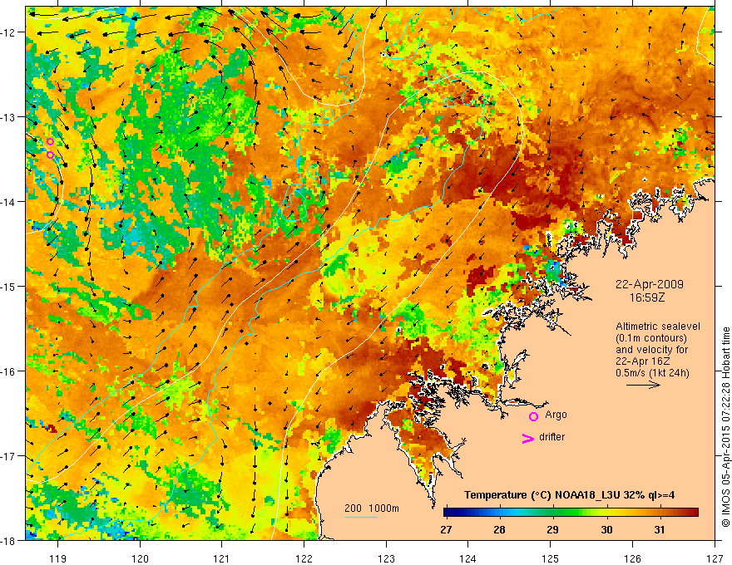Click the latitude axis label '-16'

(9, 371)
